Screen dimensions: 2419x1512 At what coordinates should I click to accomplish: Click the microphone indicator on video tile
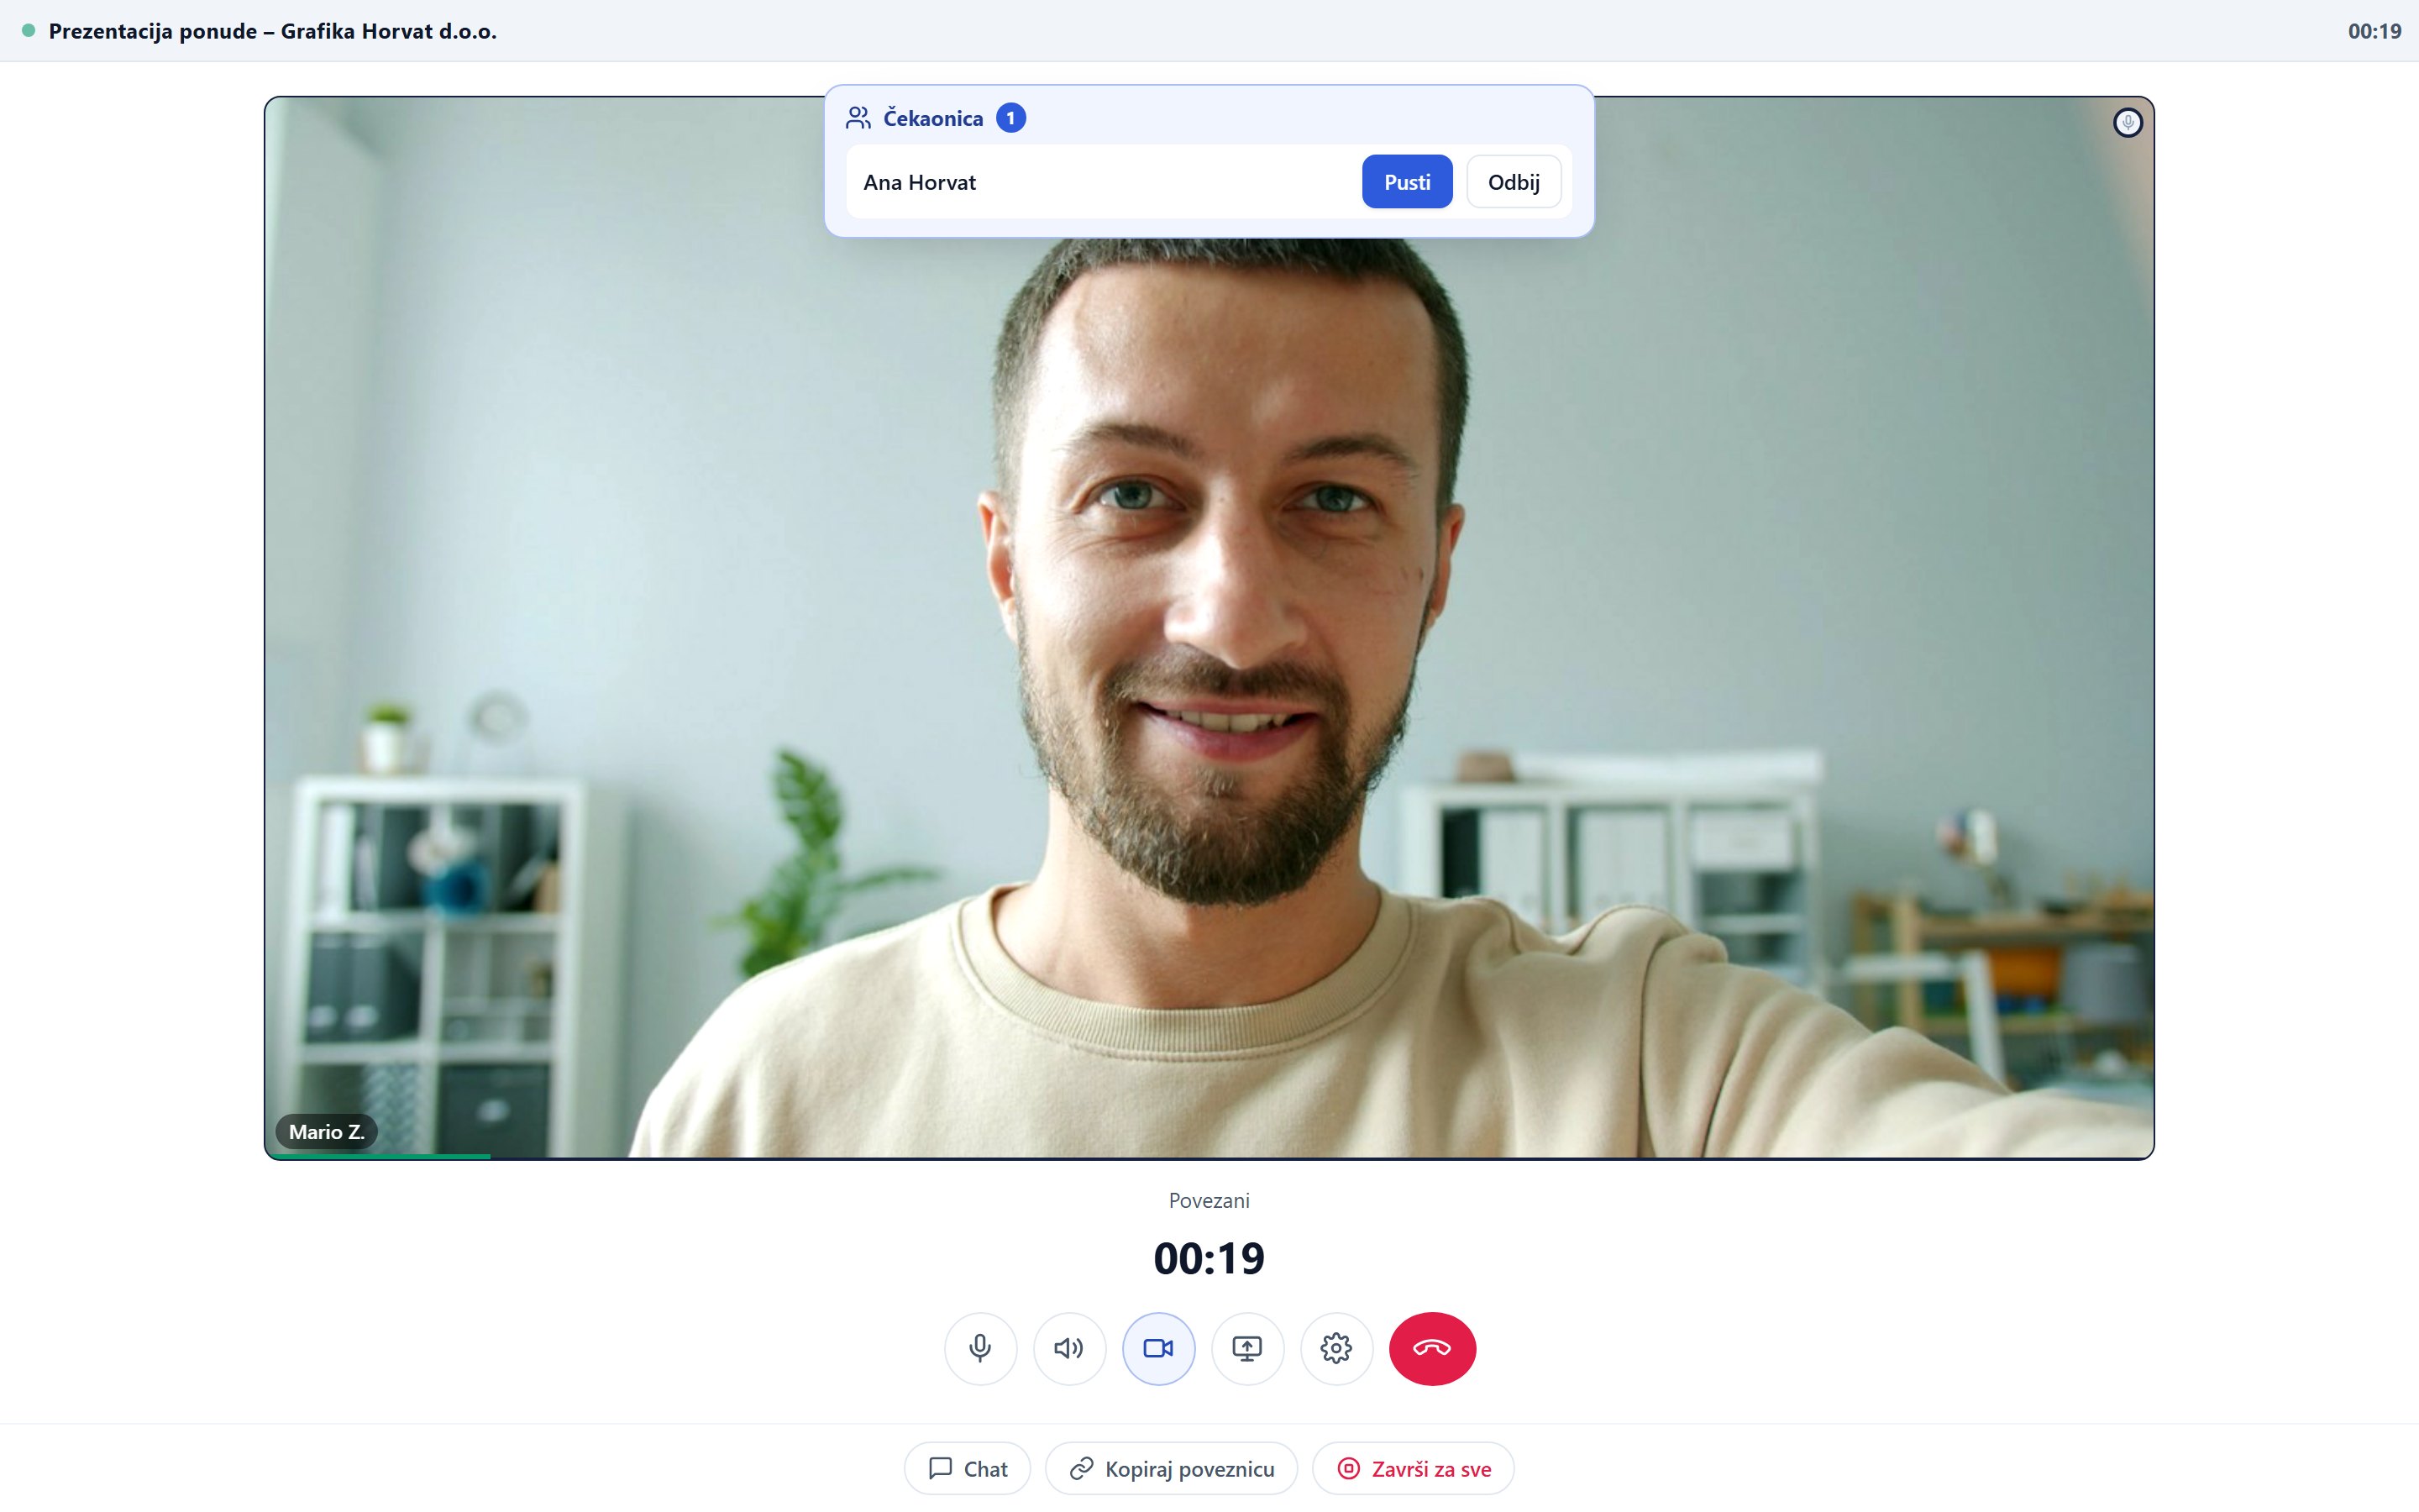click(x=2127, y=123)
